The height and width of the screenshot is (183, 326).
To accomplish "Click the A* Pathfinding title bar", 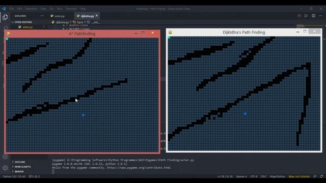I will coord(82,34).
